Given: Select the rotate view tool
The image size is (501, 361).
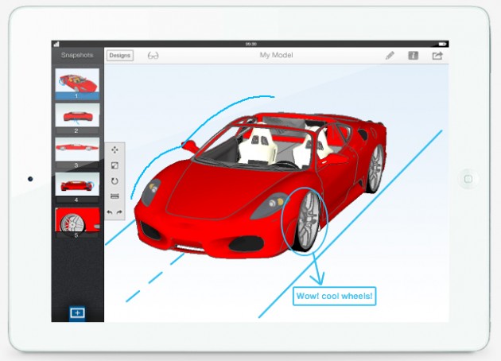Looking at the screenshot, I should 115,180.
